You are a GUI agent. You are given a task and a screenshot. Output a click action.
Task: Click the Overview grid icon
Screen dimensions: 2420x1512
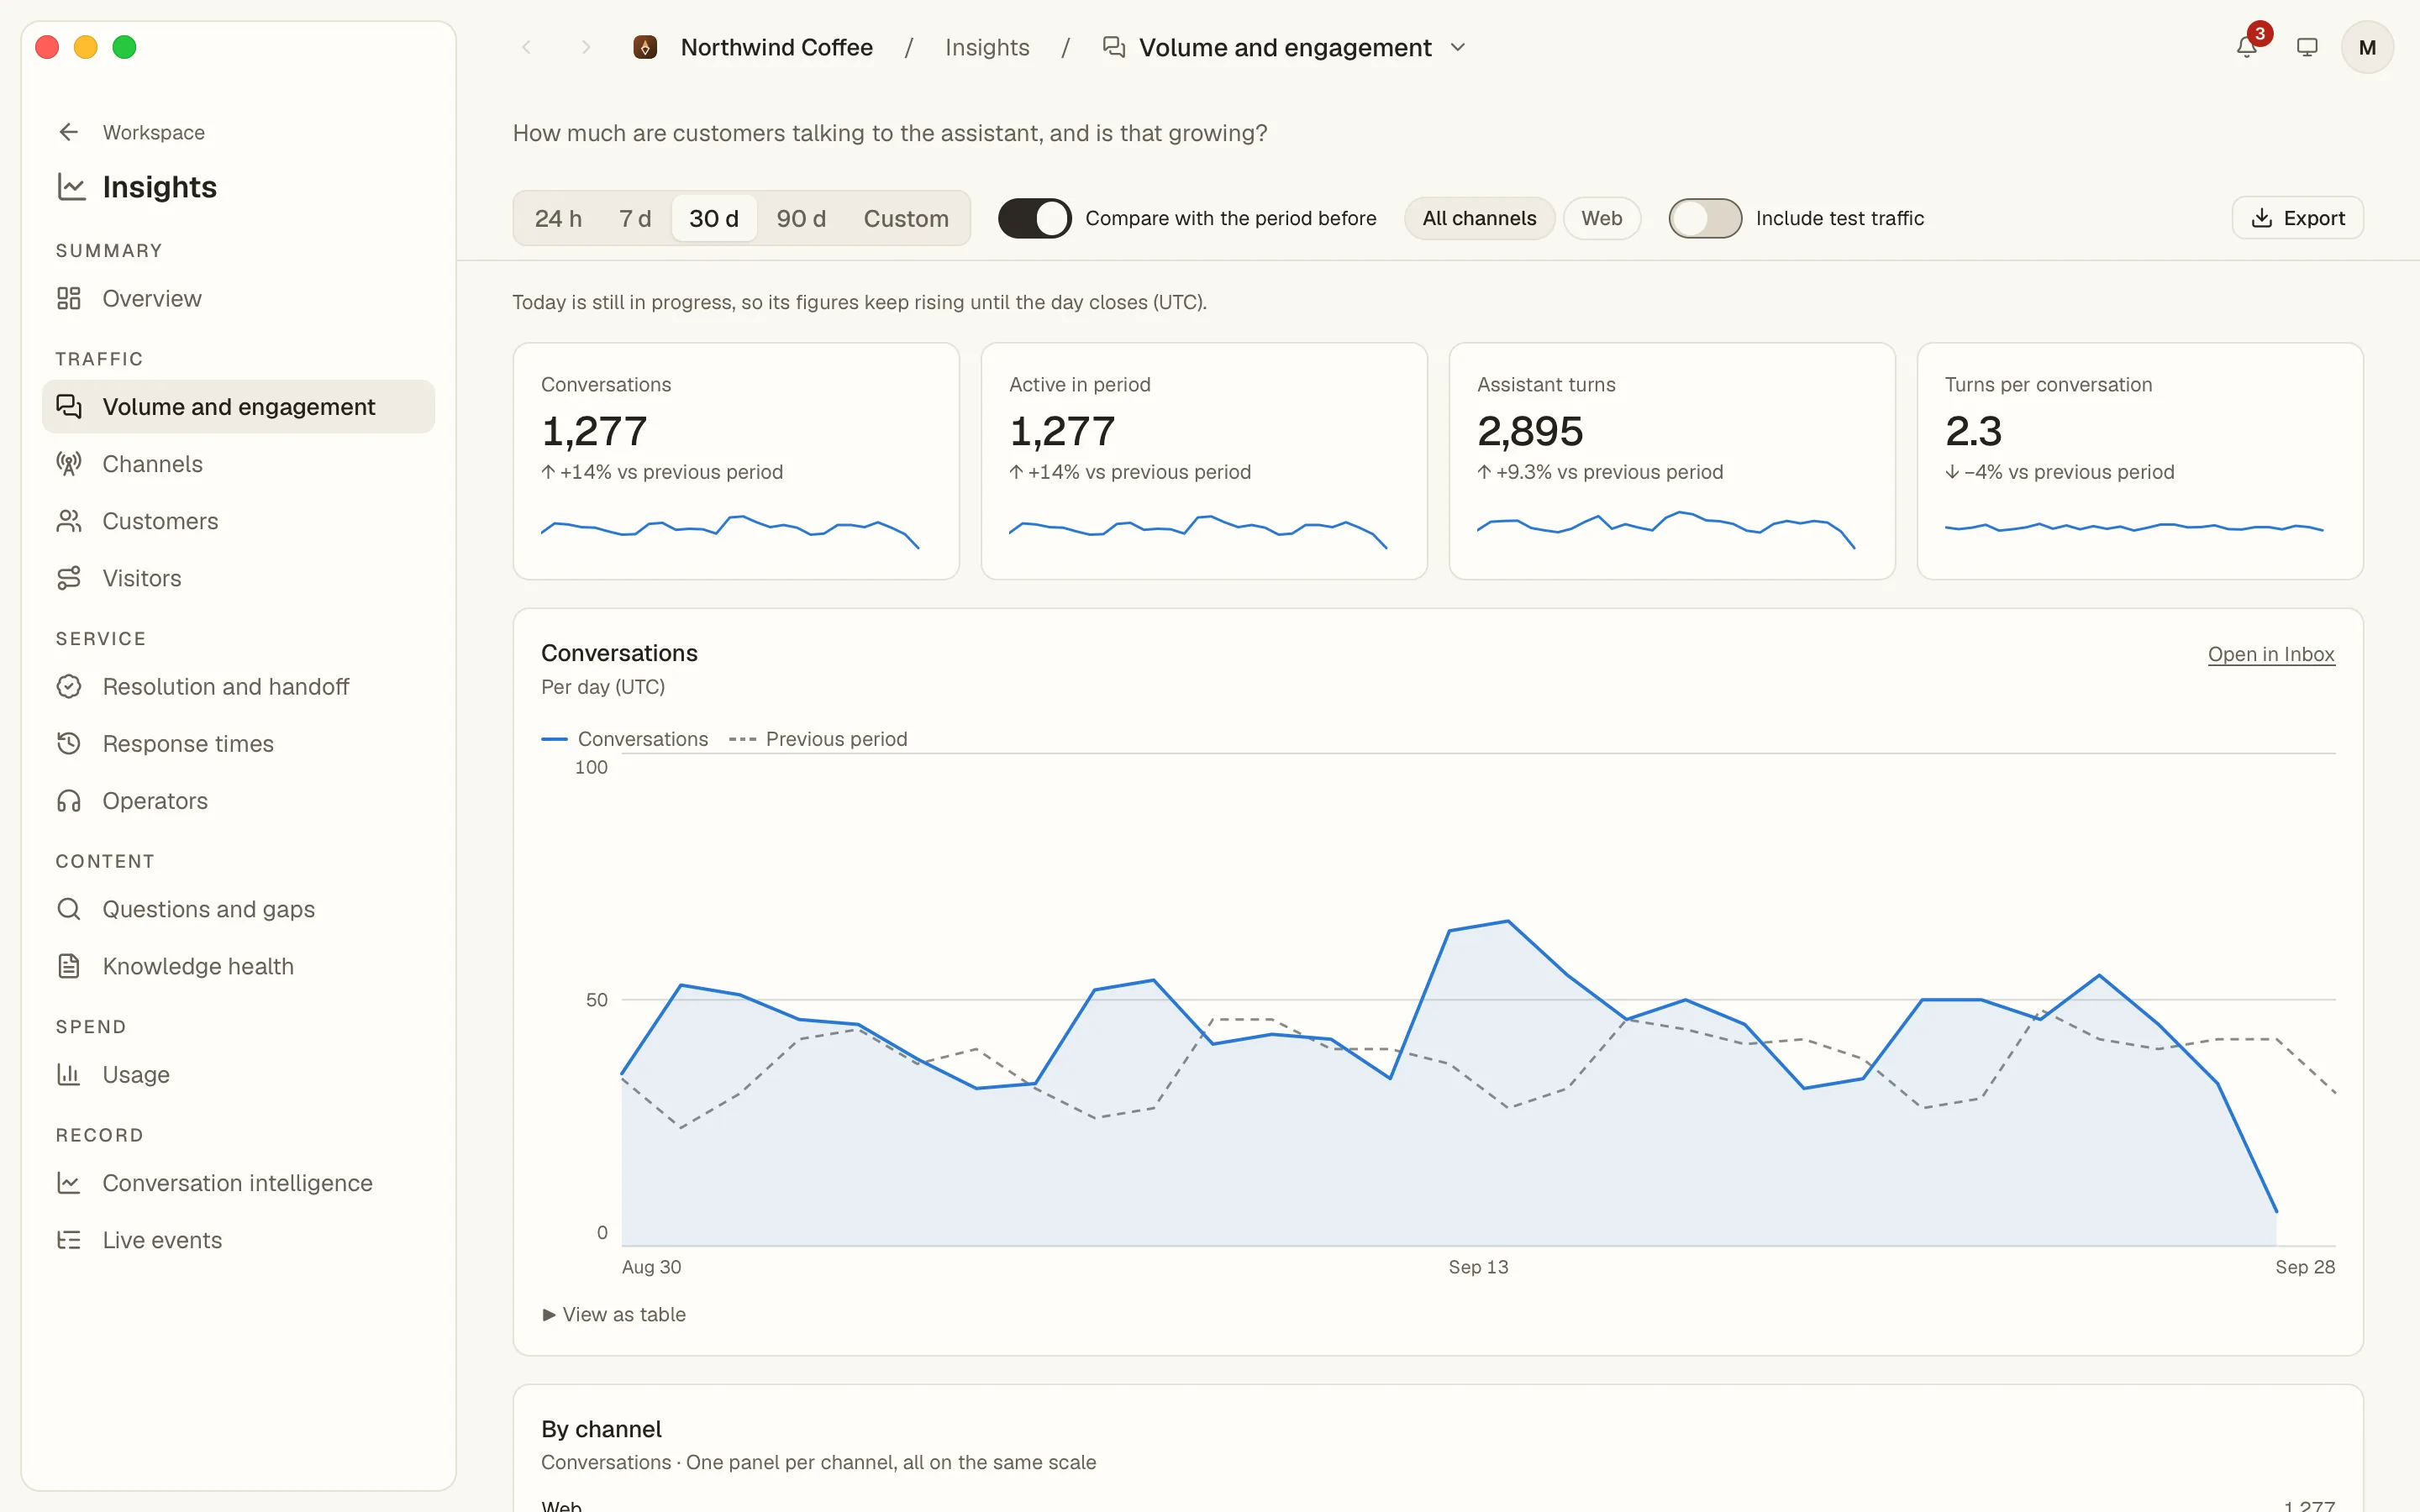pos(69,298)
